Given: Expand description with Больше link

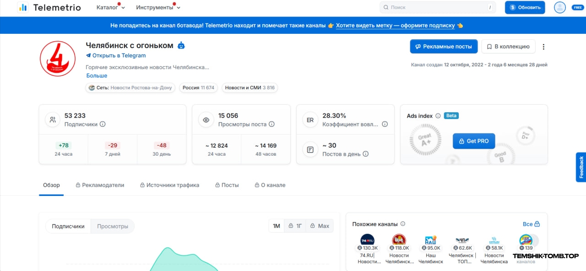Looking at the screenshot, I should pos(97,76).
